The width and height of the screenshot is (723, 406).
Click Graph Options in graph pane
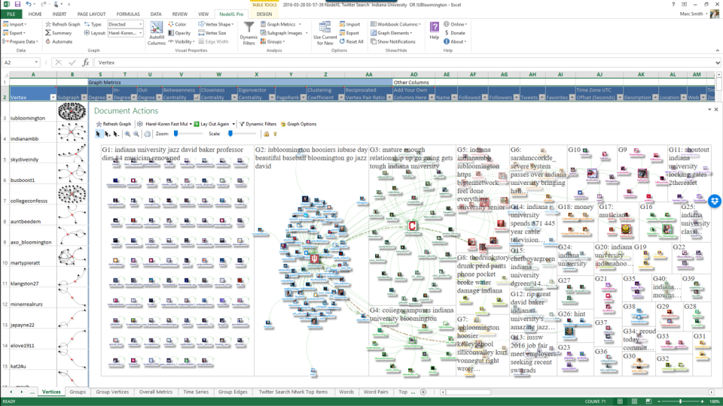coord(298,124)
